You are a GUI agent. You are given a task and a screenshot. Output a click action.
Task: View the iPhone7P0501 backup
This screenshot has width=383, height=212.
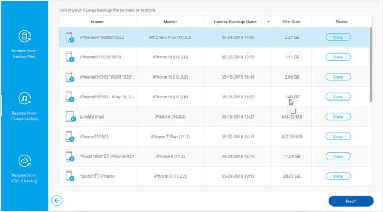pos(338,137)
